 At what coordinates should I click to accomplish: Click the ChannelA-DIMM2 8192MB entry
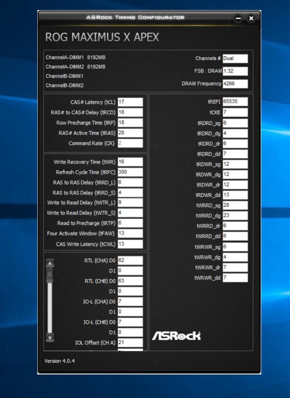(75, 67)
